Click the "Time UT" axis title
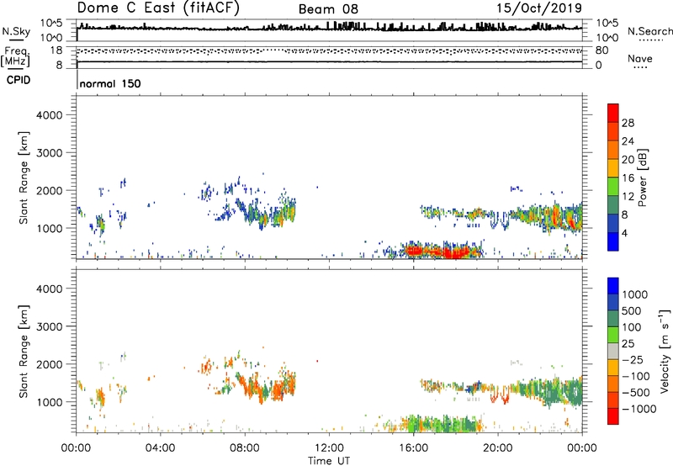This screenshot has height=466, width=673. click(329, 461)
